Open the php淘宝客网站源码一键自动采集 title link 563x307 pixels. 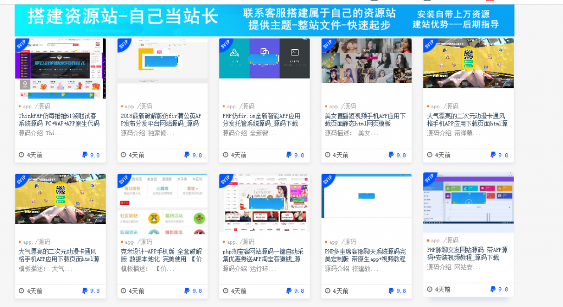click(263, 255)
